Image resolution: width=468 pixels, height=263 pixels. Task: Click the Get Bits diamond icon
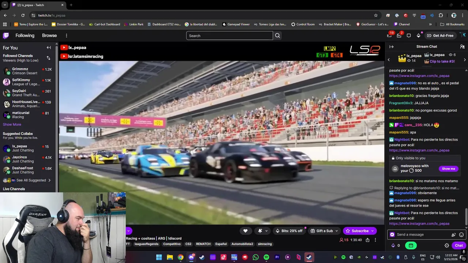click(418, 35)
